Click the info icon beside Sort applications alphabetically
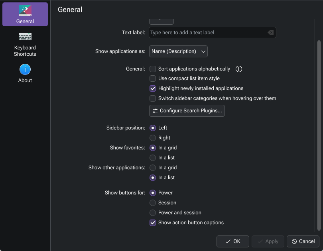The image size is (323, 251). [239, 69]
